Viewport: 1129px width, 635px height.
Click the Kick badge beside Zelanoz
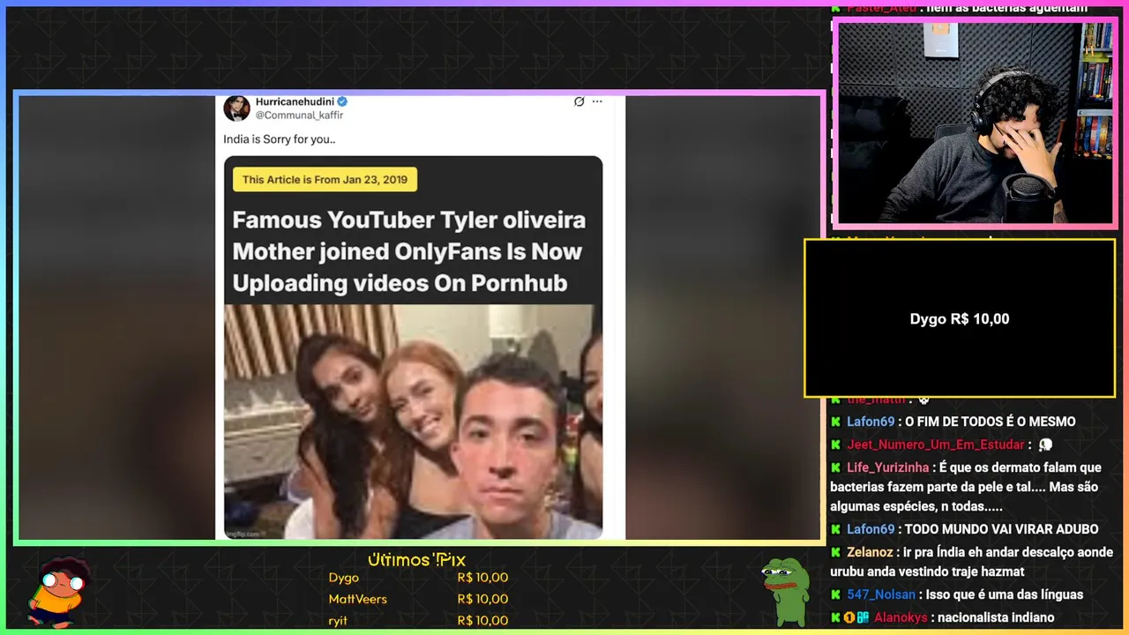point(835,552)
